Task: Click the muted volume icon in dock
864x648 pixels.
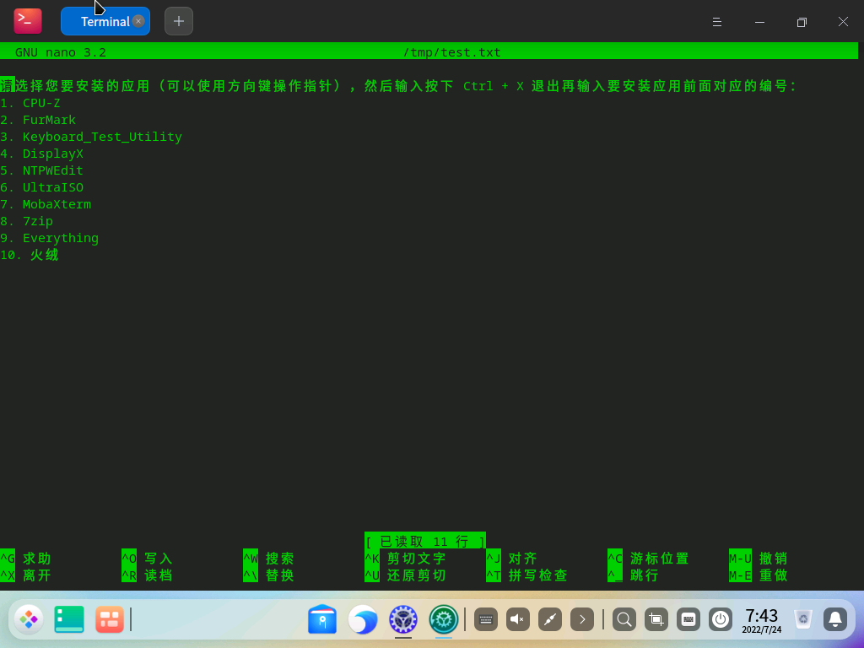Action: (x=518, y=619)
